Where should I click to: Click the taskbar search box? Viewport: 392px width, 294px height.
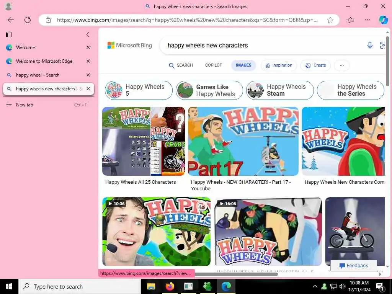pos(80,286)
